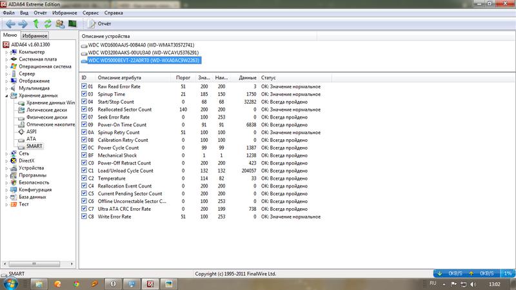Image resolution: width=516 pixels, height=290 pixels.
Task: Toggle the Spinup Time checkbox
Action: pos(84,93)
